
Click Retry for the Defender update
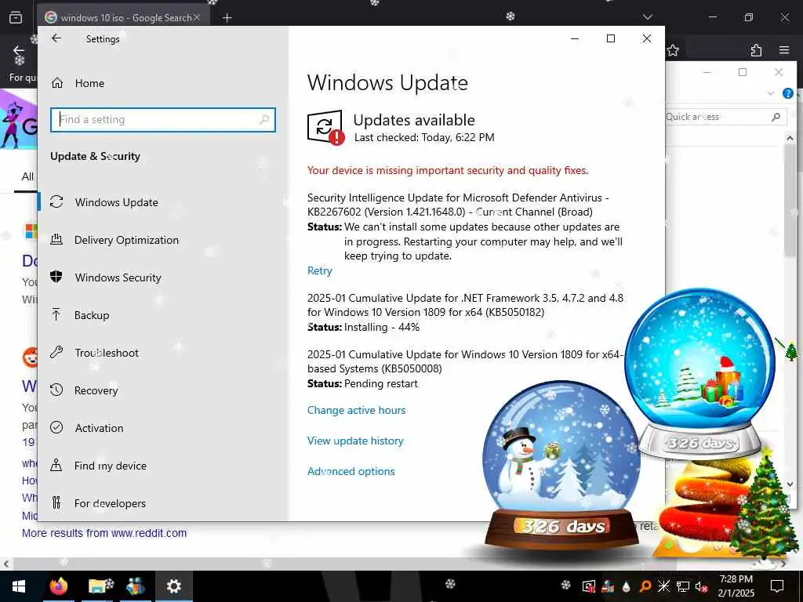point(320,270)
